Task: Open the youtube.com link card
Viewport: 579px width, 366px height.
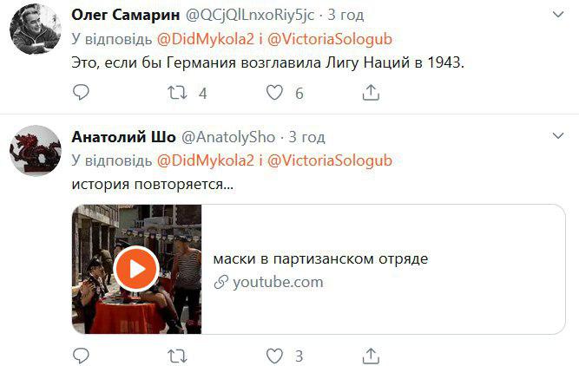Action: (x=319, y=270)
